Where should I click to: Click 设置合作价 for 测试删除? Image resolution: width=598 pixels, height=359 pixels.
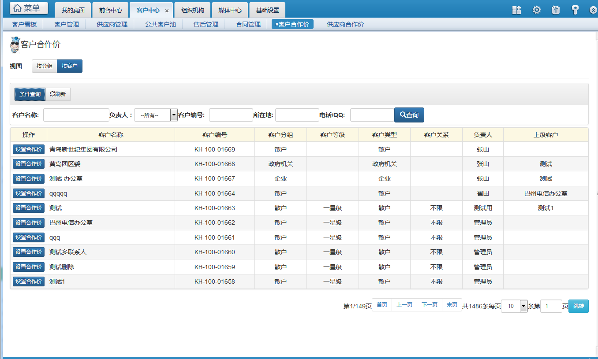tap(29, 267)
